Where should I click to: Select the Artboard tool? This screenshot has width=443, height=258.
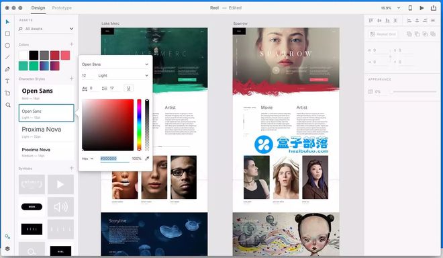[x=7, y=93]
